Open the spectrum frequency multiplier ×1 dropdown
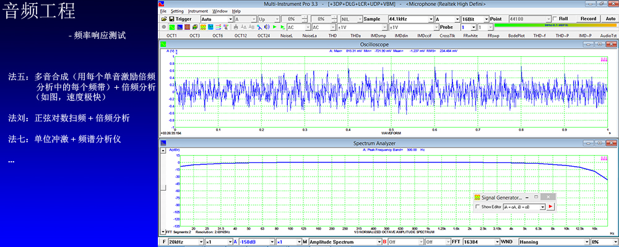 [230, 242]
